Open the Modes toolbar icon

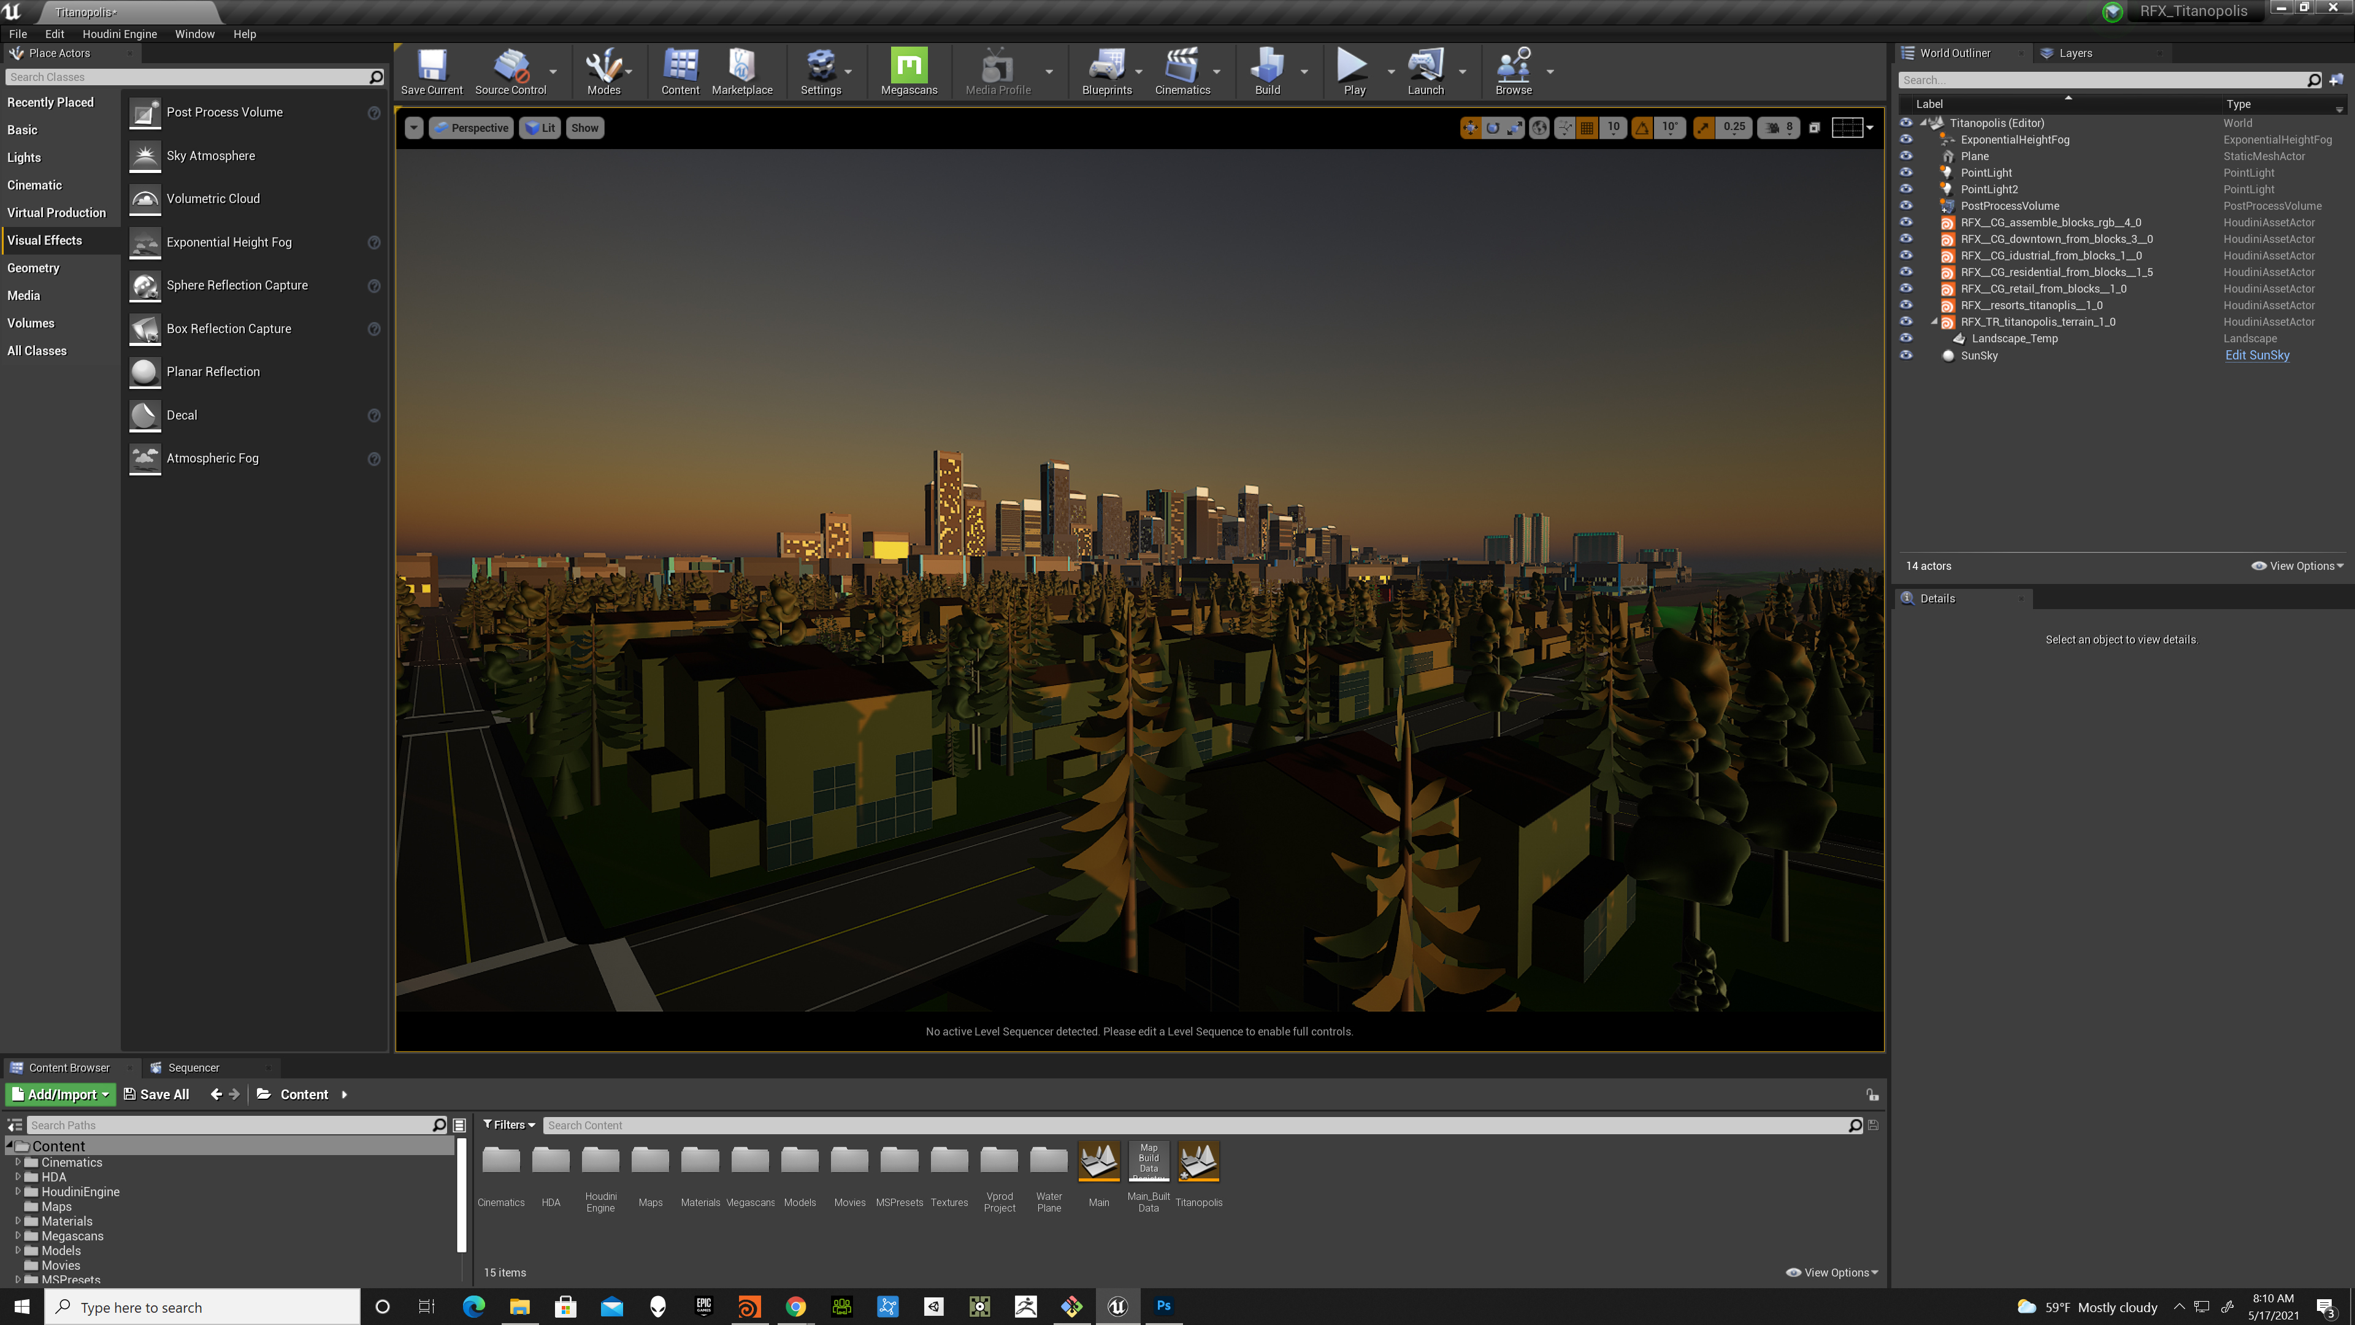pos(603,71)
